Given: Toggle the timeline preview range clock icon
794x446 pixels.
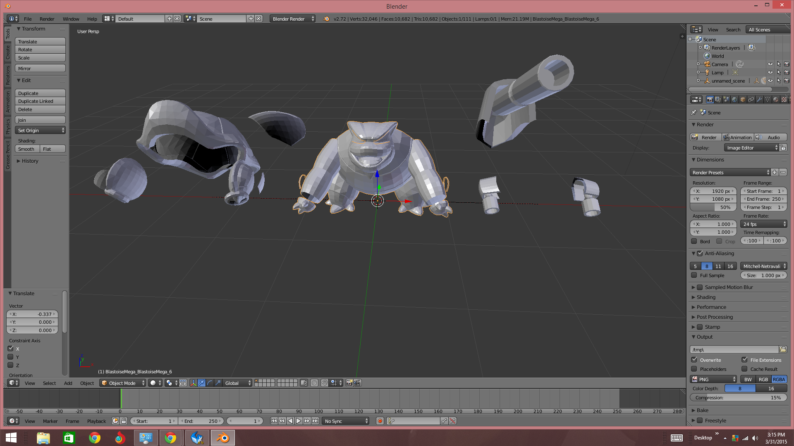Looking at the screenshot, I should 115,421.
